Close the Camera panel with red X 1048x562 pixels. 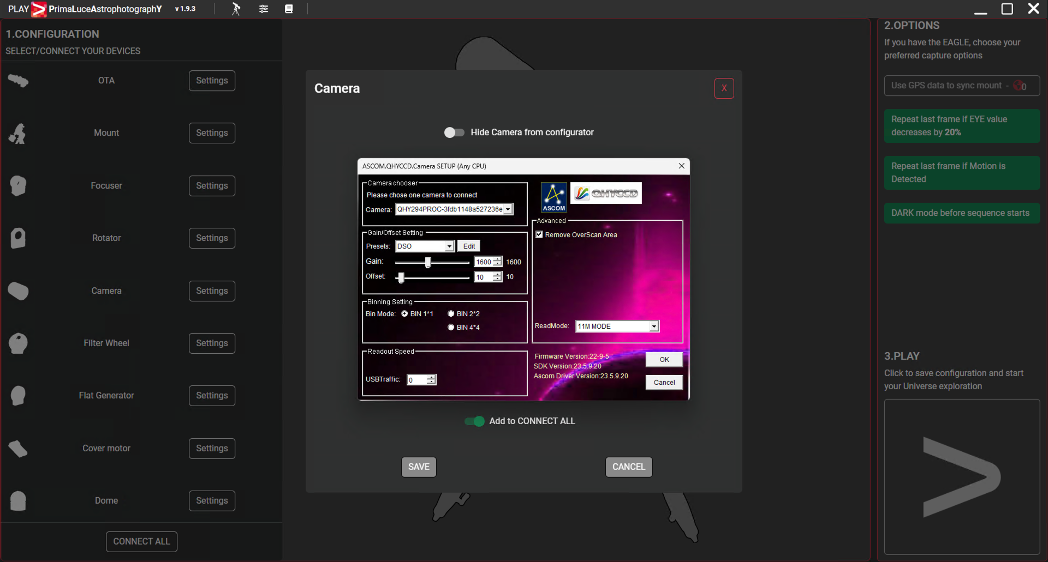(724, 88)
